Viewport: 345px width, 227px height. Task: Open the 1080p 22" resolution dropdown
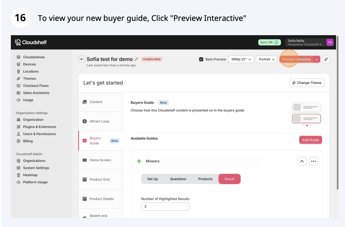tap(241, 59)
